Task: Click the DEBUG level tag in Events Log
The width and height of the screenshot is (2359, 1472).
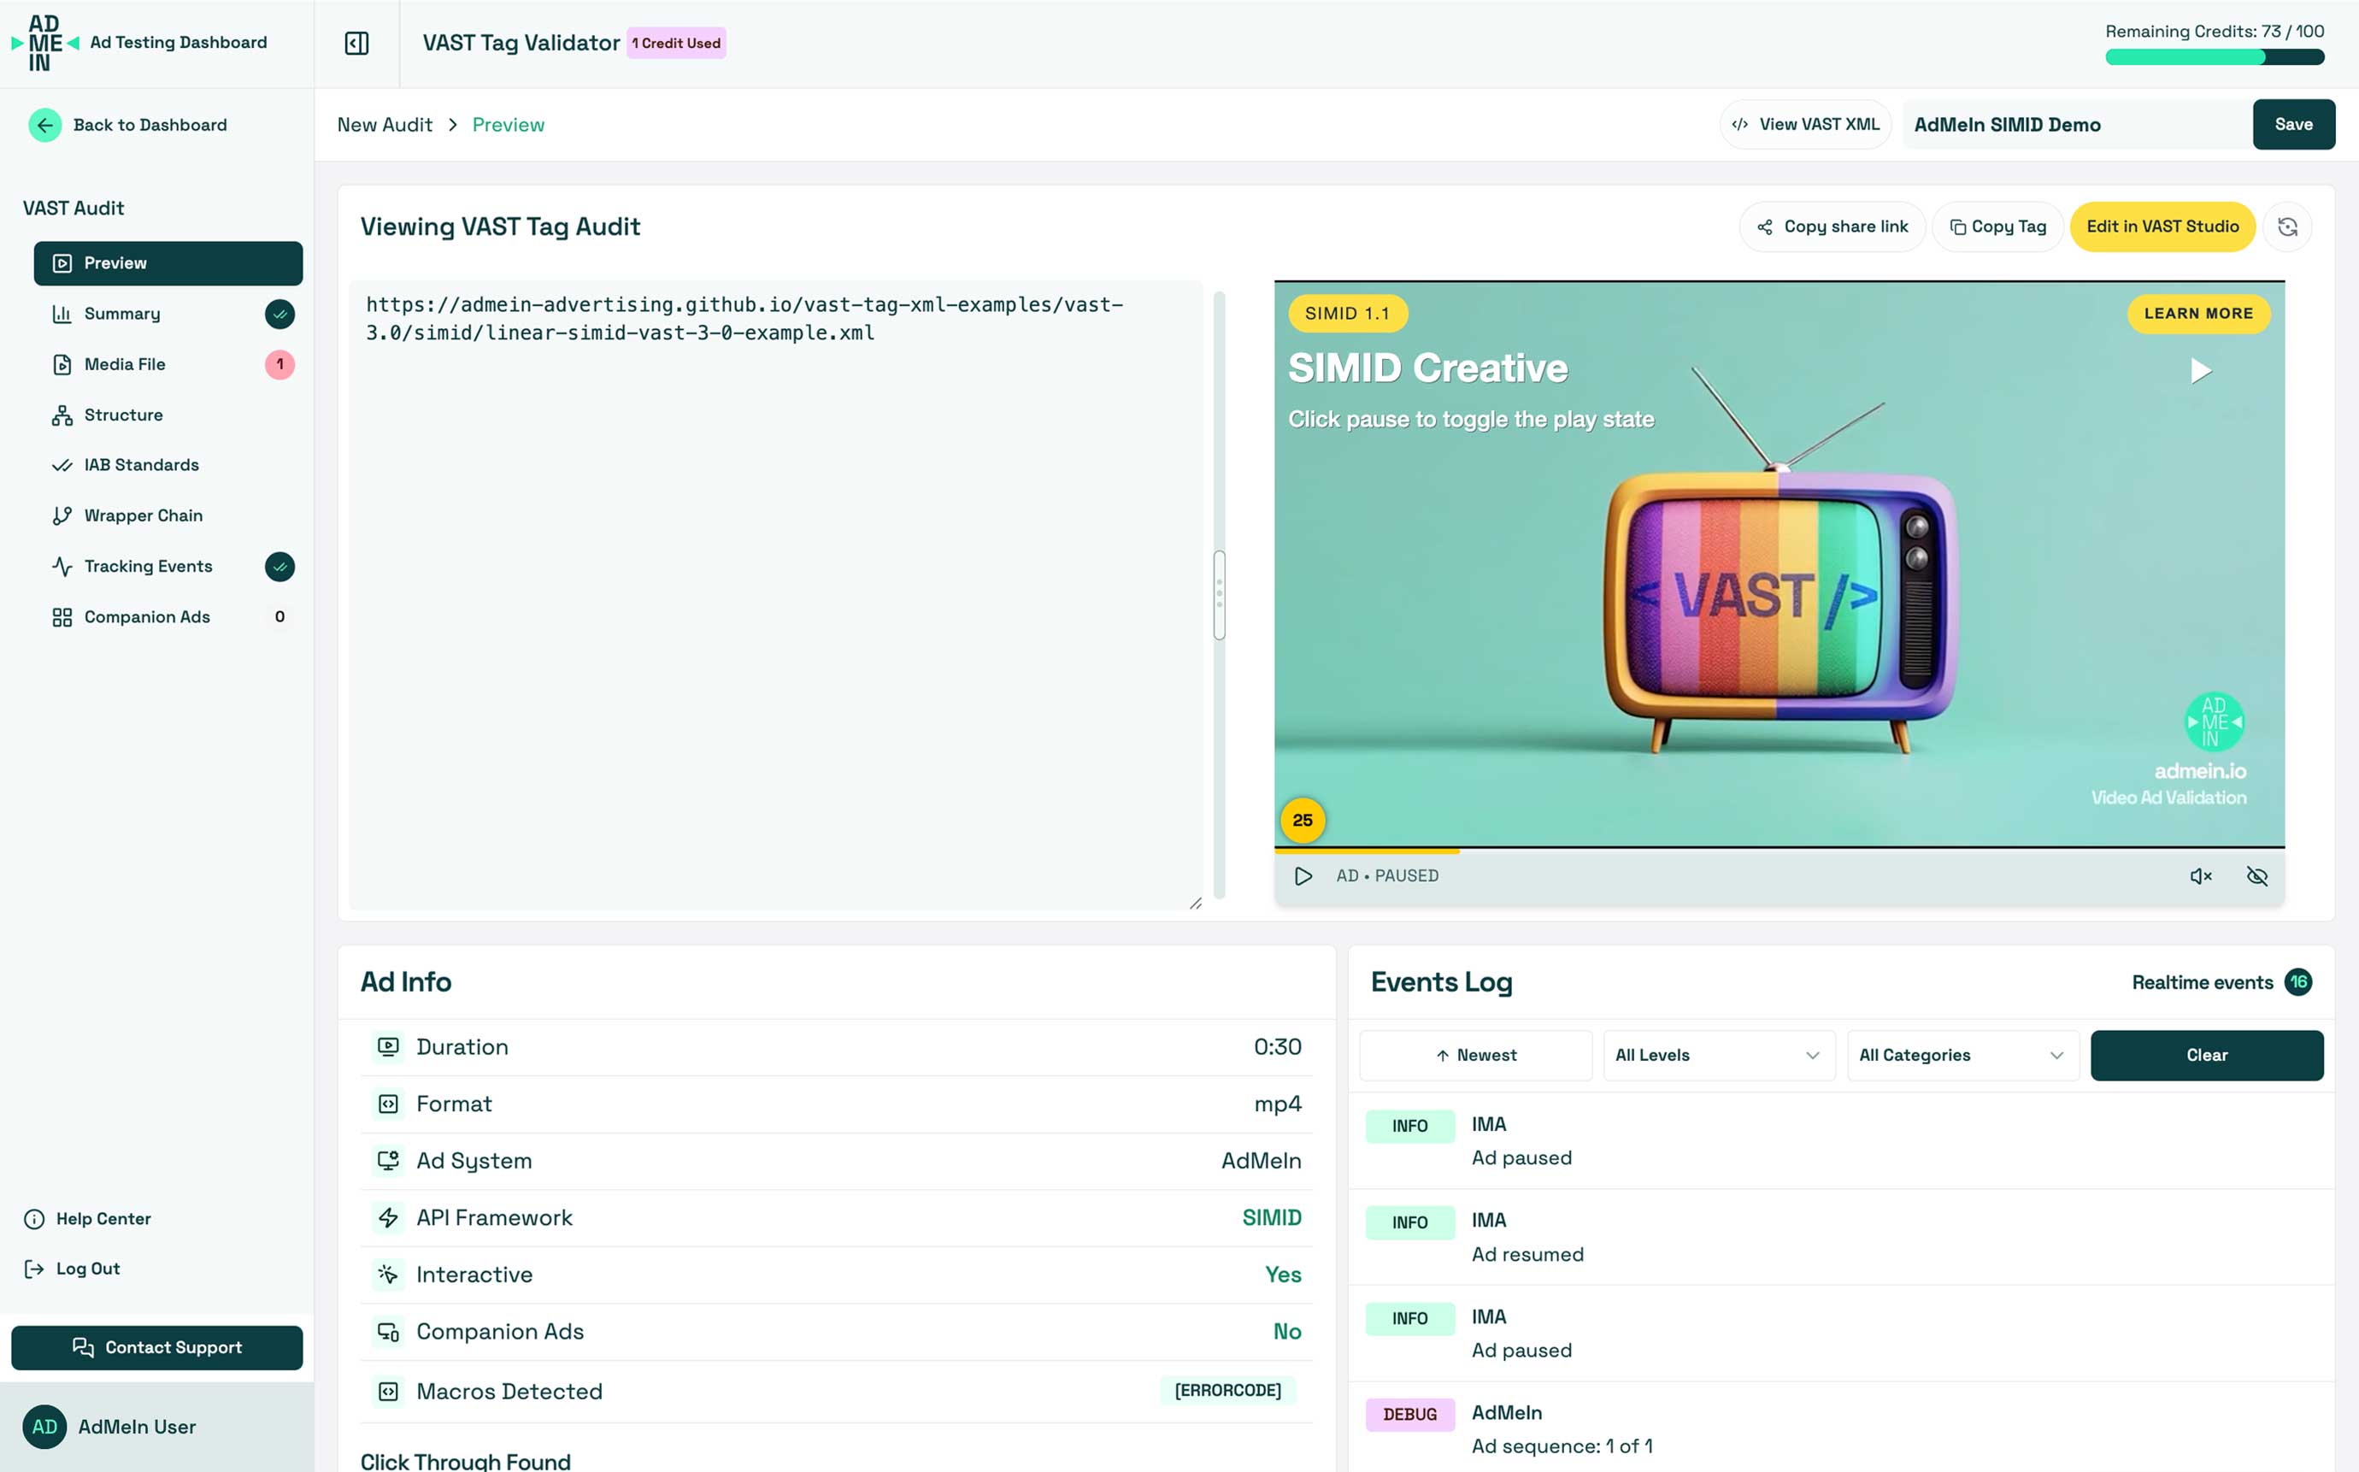Action: coord(1409,1415)
